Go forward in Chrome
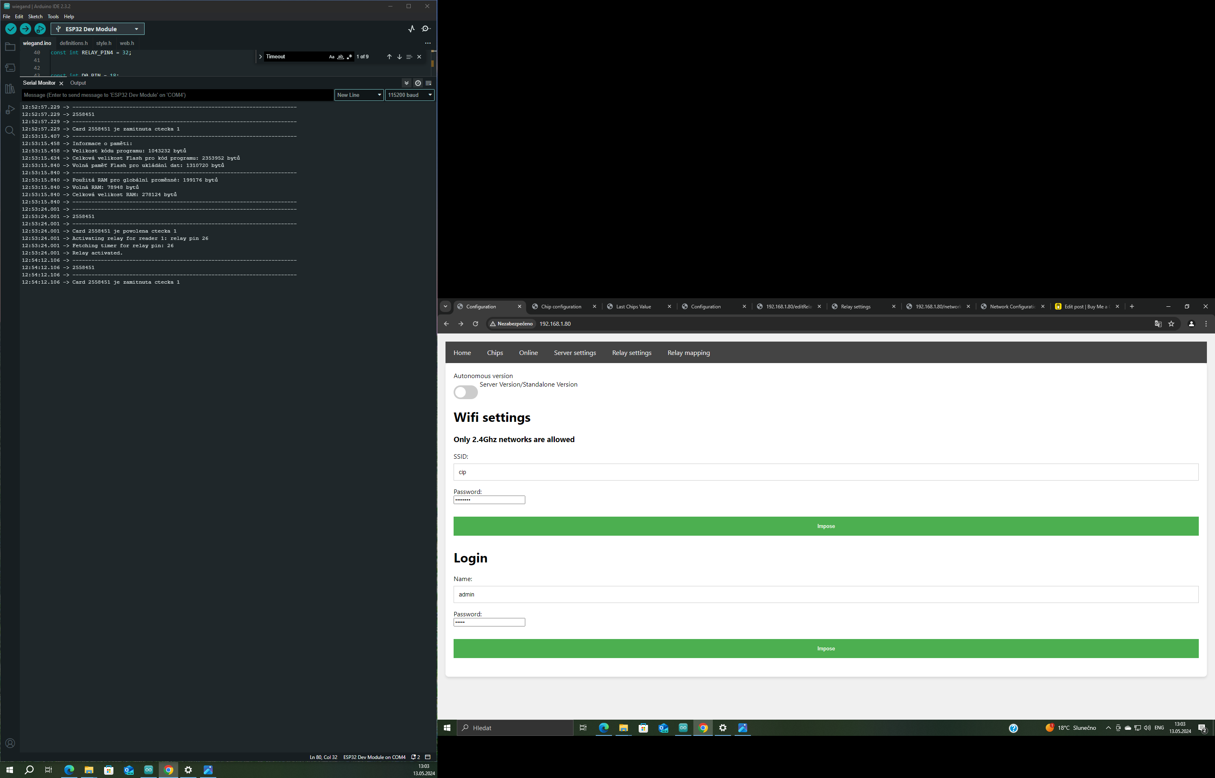 pyautogui.click(x=461, y=324)
